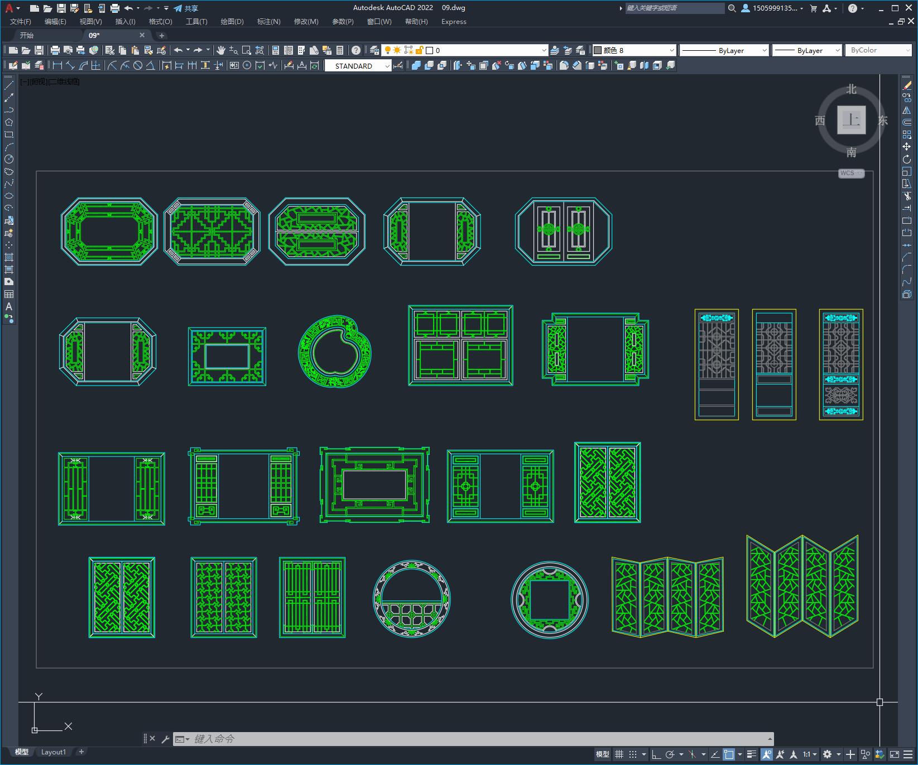Click the 3D Union solid editing icon

pyautogui.click(x=416, y=65)
